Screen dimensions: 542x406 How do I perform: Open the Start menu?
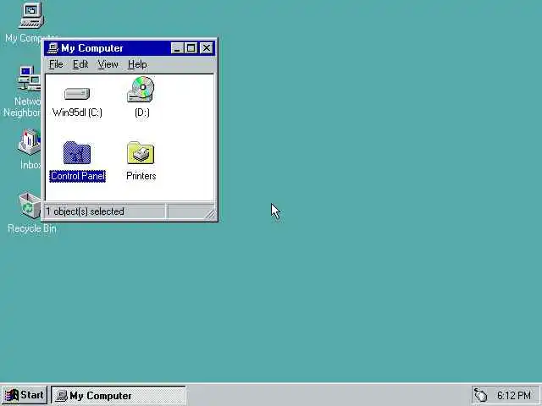(x=25, y=395)
